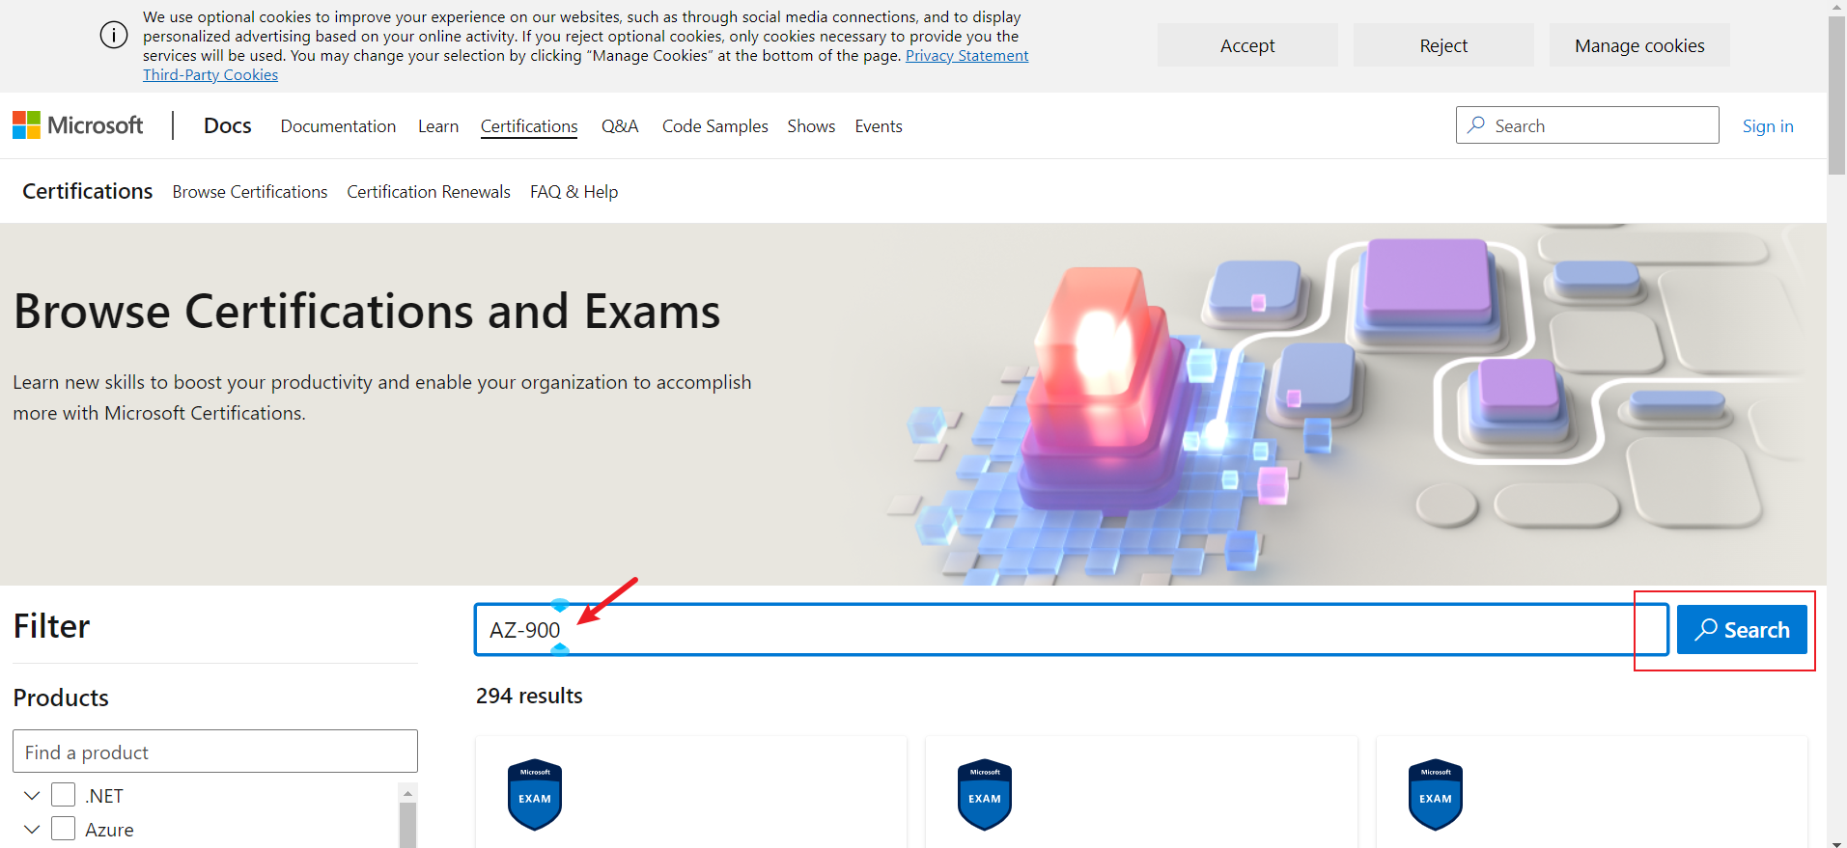The image size is (1847, 848).
Task: Open the Documentation menu item
Action: tap(338, 126)
